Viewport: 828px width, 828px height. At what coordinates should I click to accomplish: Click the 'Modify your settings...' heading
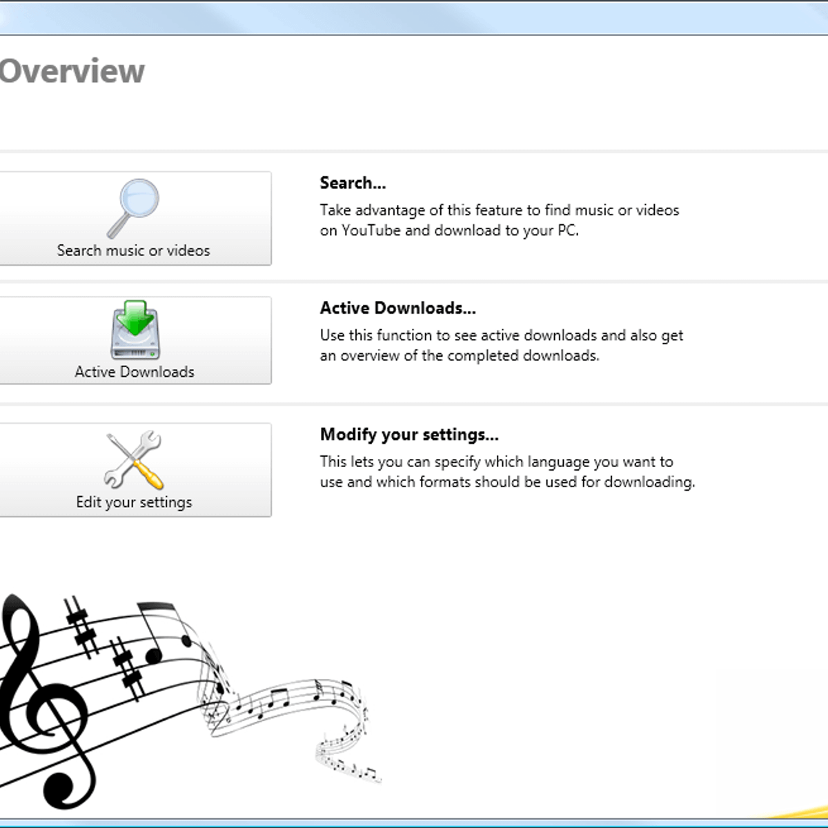[x=409, y=435]
